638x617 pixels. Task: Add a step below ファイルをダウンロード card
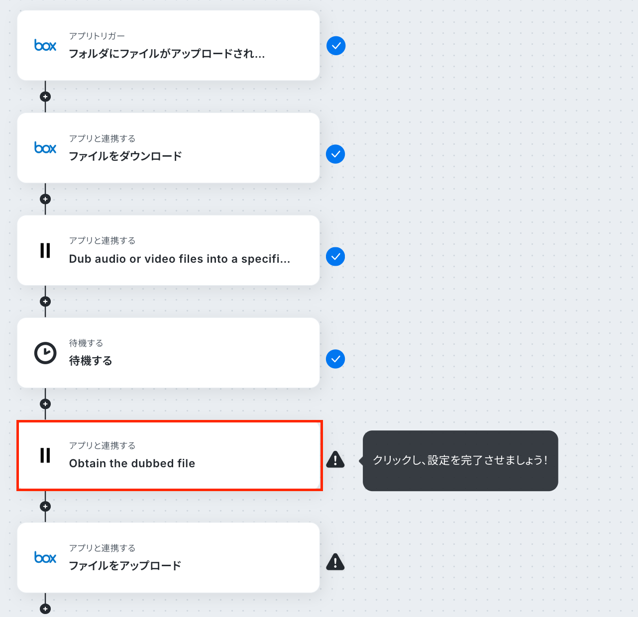[45, 199]
